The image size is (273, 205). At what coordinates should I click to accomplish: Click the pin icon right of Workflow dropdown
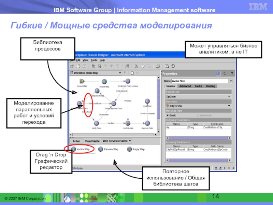coord(125,73)
